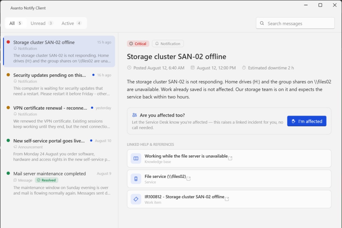Viewport: 342px width, 228px height.
Task: Open Storage cluster SAN-02 offline message in list
Action: point(59,51)
